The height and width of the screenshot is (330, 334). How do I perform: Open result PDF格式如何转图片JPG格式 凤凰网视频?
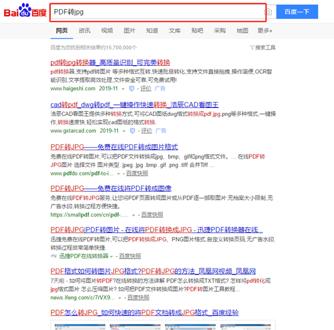(153, 271)
